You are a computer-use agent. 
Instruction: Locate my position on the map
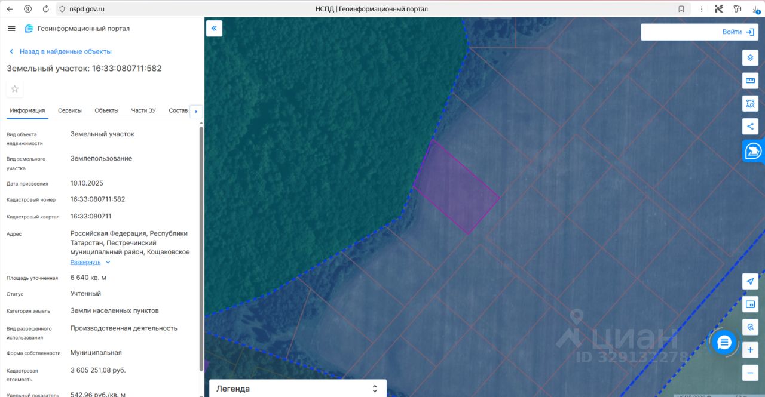tap(750, 282)
